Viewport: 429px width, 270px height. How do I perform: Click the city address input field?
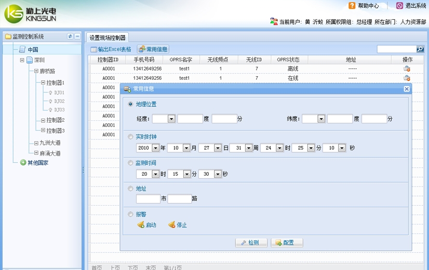pyautogui.click(x=148, y=198)
